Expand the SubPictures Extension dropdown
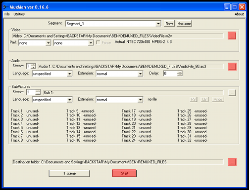This screenshot has width=249, height=190. click(x=140, y=100)
